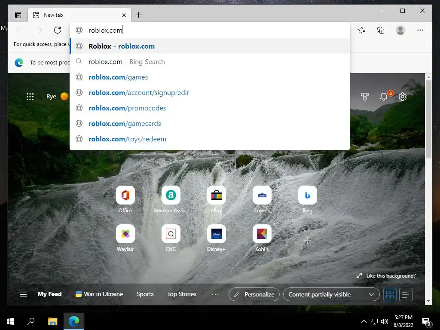Open the Favorites star icon
This screenshot has width=440, height=330.
point(362,30)
